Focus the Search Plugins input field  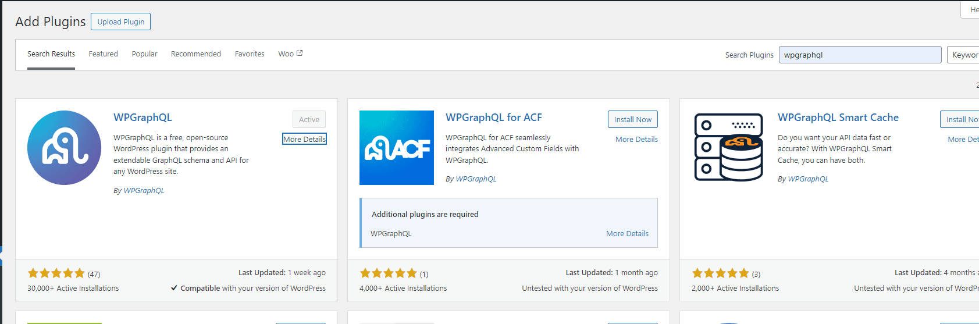pyautogui.click(x=860, y=55)
